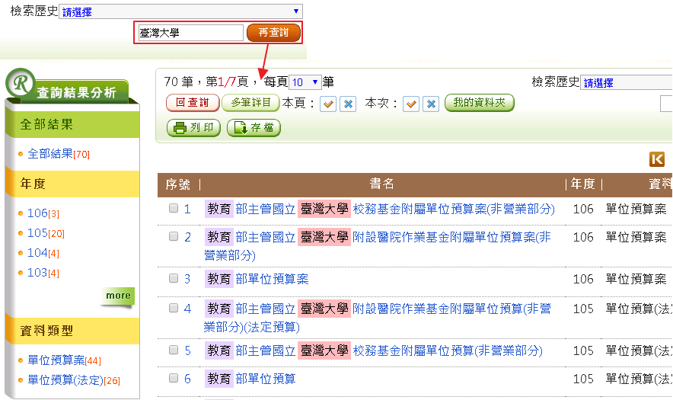
Task: Open row 6 title 教育部單位預算
Action: tap(250, 379)
